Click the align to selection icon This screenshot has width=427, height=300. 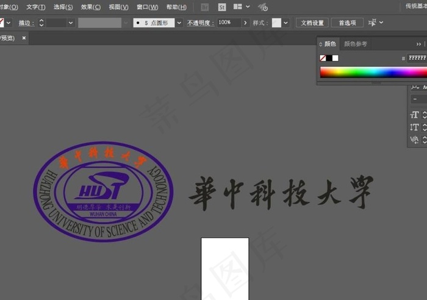[x=372, y=23]
